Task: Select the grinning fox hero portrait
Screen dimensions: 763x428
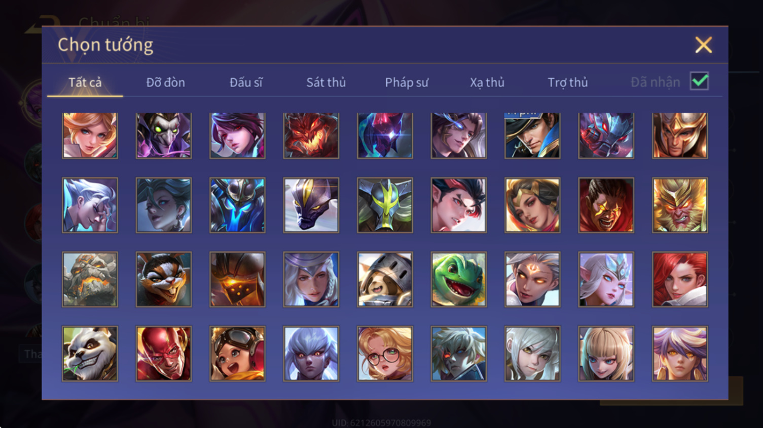Action: 164,279
